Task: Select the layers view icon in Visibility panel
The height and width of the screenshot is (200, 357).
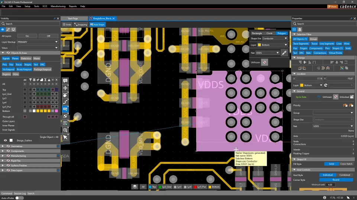Action: click(x=3, y=30)
